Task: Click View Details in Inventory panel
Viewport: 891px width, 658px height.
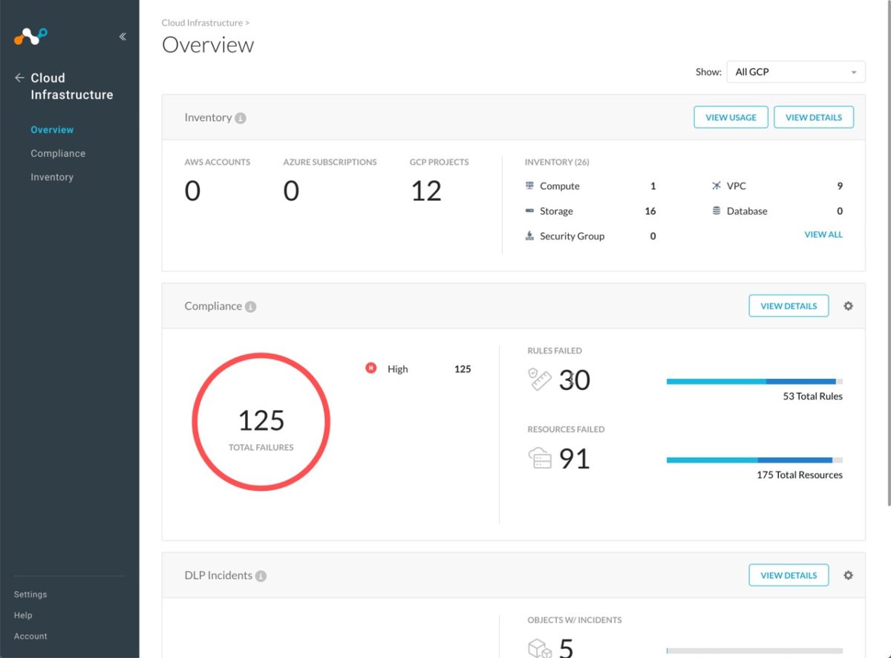Action: tap(814, 117)
